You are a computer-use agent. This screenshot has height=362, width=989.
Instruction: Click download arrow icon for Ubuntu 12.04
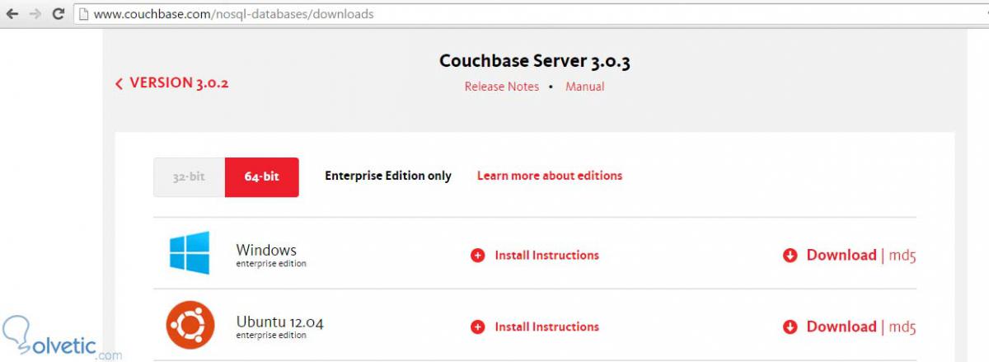pos(790,327)
